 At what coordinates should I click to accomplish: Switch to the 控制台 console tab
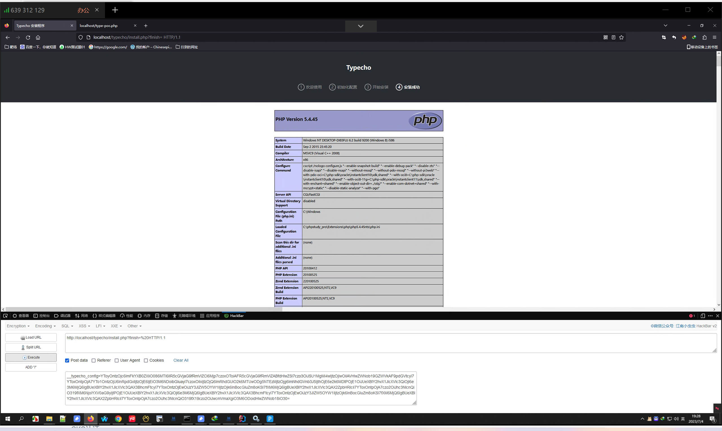coord(41,316)
